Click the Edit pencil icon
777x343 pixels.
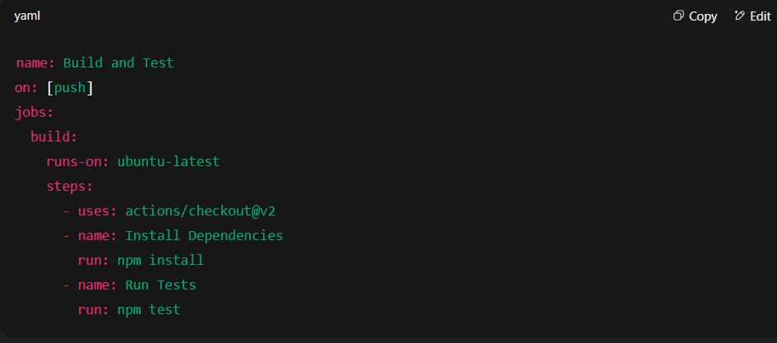coord(739,16)
